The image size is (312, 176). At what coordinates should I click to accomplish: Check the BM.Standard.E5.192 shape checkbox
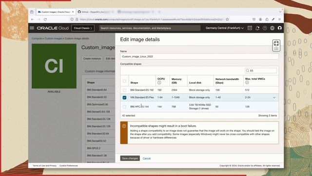pos(124,90)
